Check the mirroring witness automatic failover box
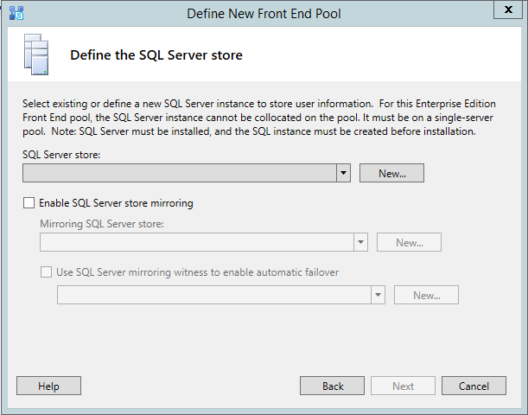 (x=47, y=271)
